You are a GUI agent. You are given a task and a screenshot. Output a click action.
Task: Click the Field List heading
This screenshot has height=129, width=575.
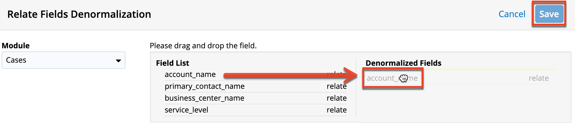click(x=172, y=63)
